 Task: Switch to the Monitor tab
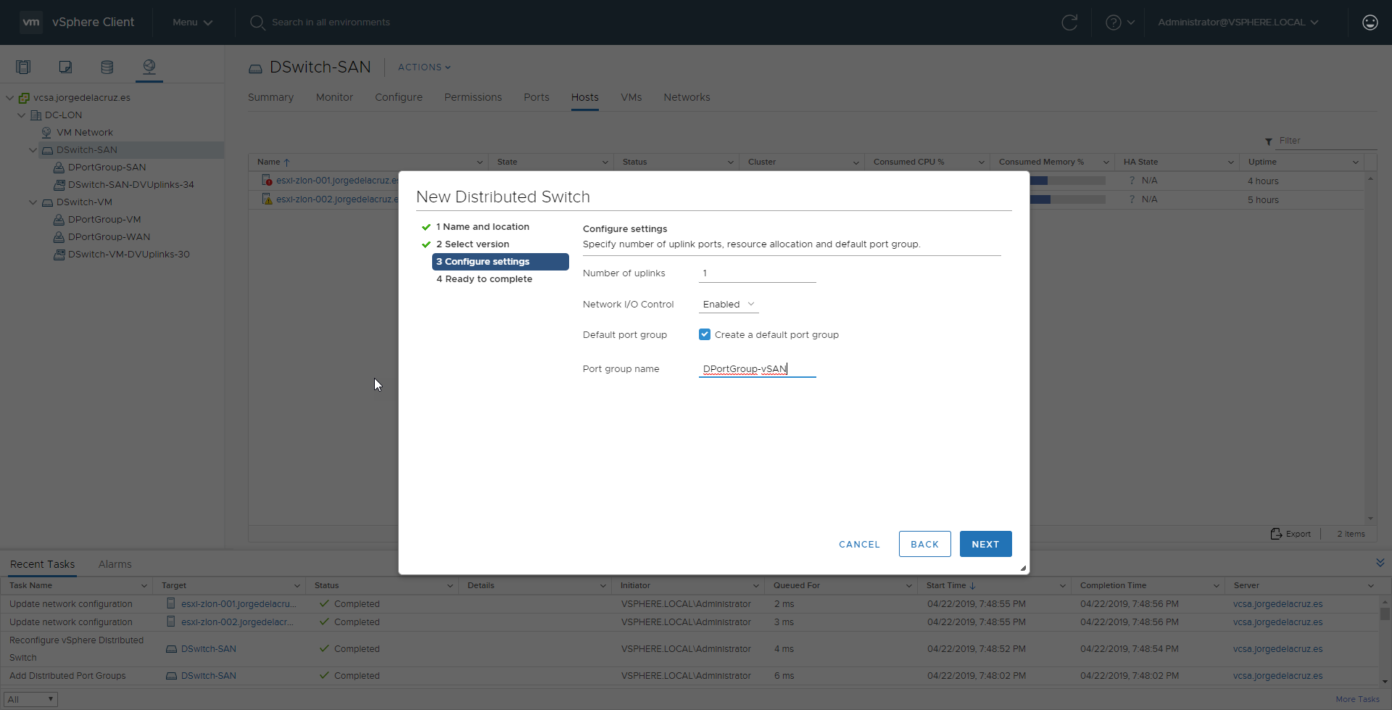tap(334, 97)
